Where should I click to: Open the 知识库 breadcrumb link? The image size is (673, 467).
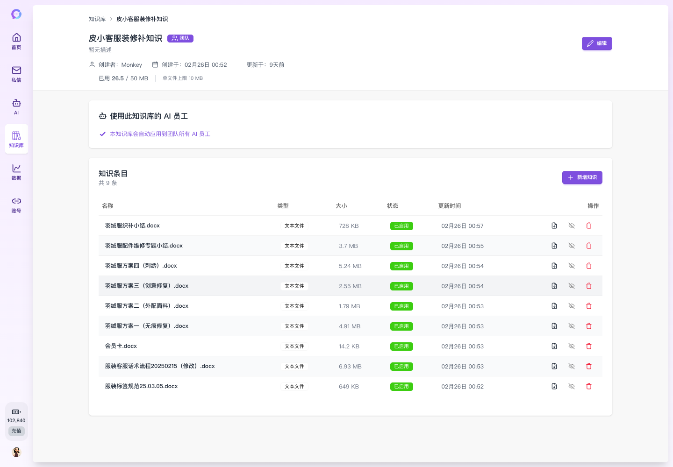(97, 19)
